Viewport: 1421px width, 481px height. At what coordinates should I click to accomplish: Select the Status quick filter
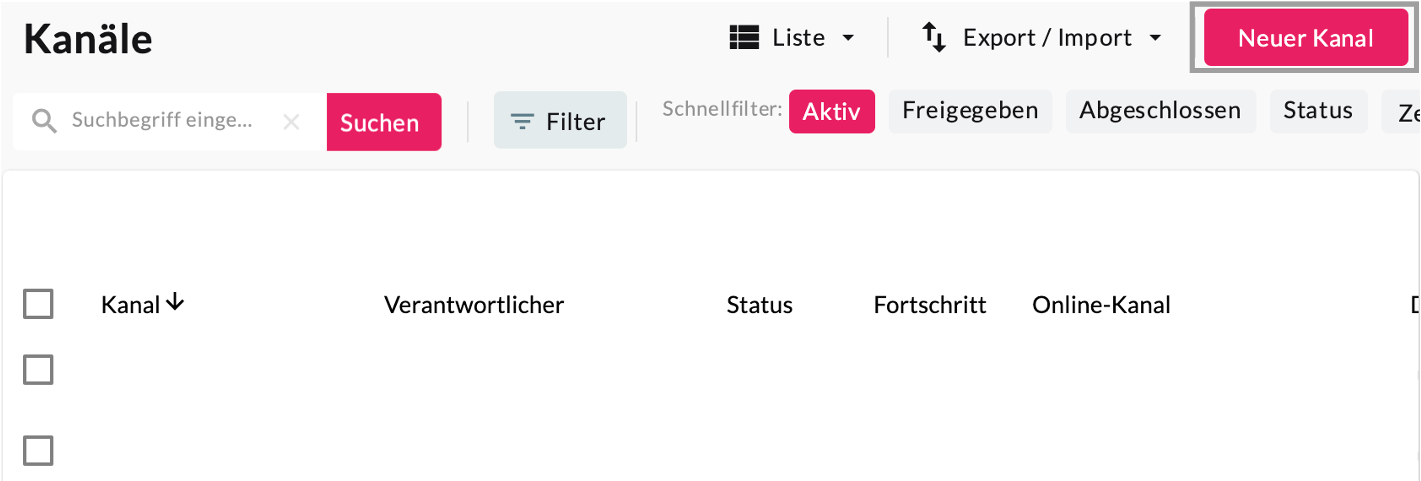point(1318,111)
